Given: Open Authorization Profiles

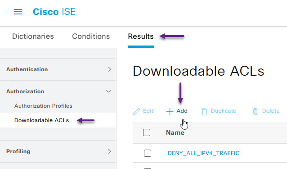Looking at the screenshot, I should (43, 106).
